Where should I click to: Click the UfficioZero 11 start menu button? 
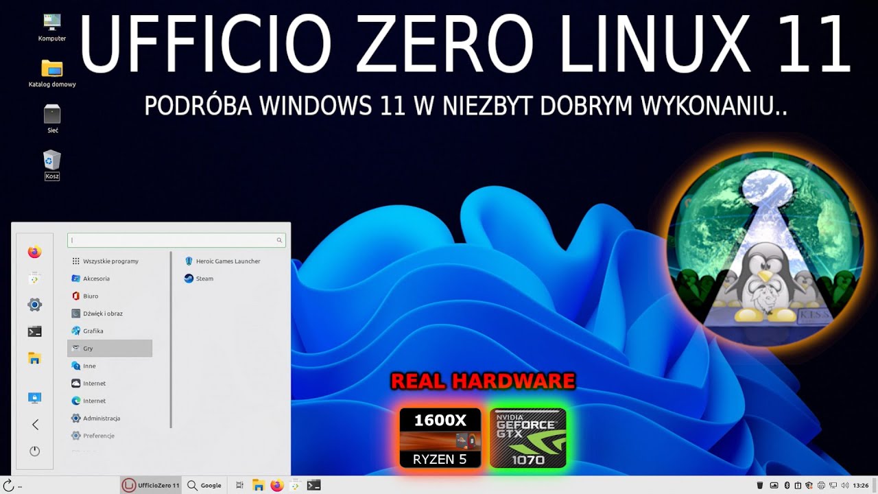[x=150, y=485]
